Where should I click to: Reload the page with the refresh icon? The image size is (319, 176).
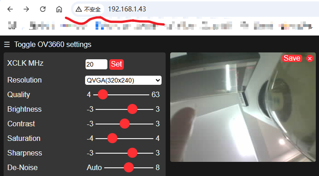[x=43, y=9]
